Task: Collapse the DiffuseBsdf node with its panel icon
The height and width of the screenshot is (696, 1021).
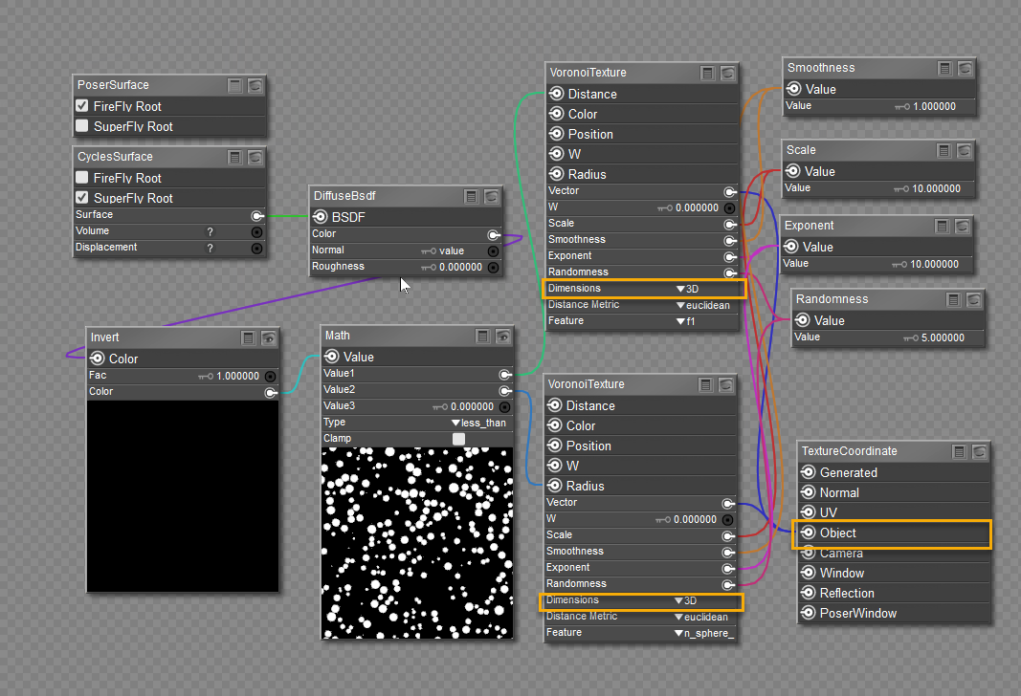Action: click(x=472, y=196)
